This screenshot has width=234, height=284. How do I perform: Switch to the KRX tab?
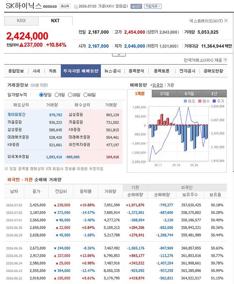coord(21,21)
